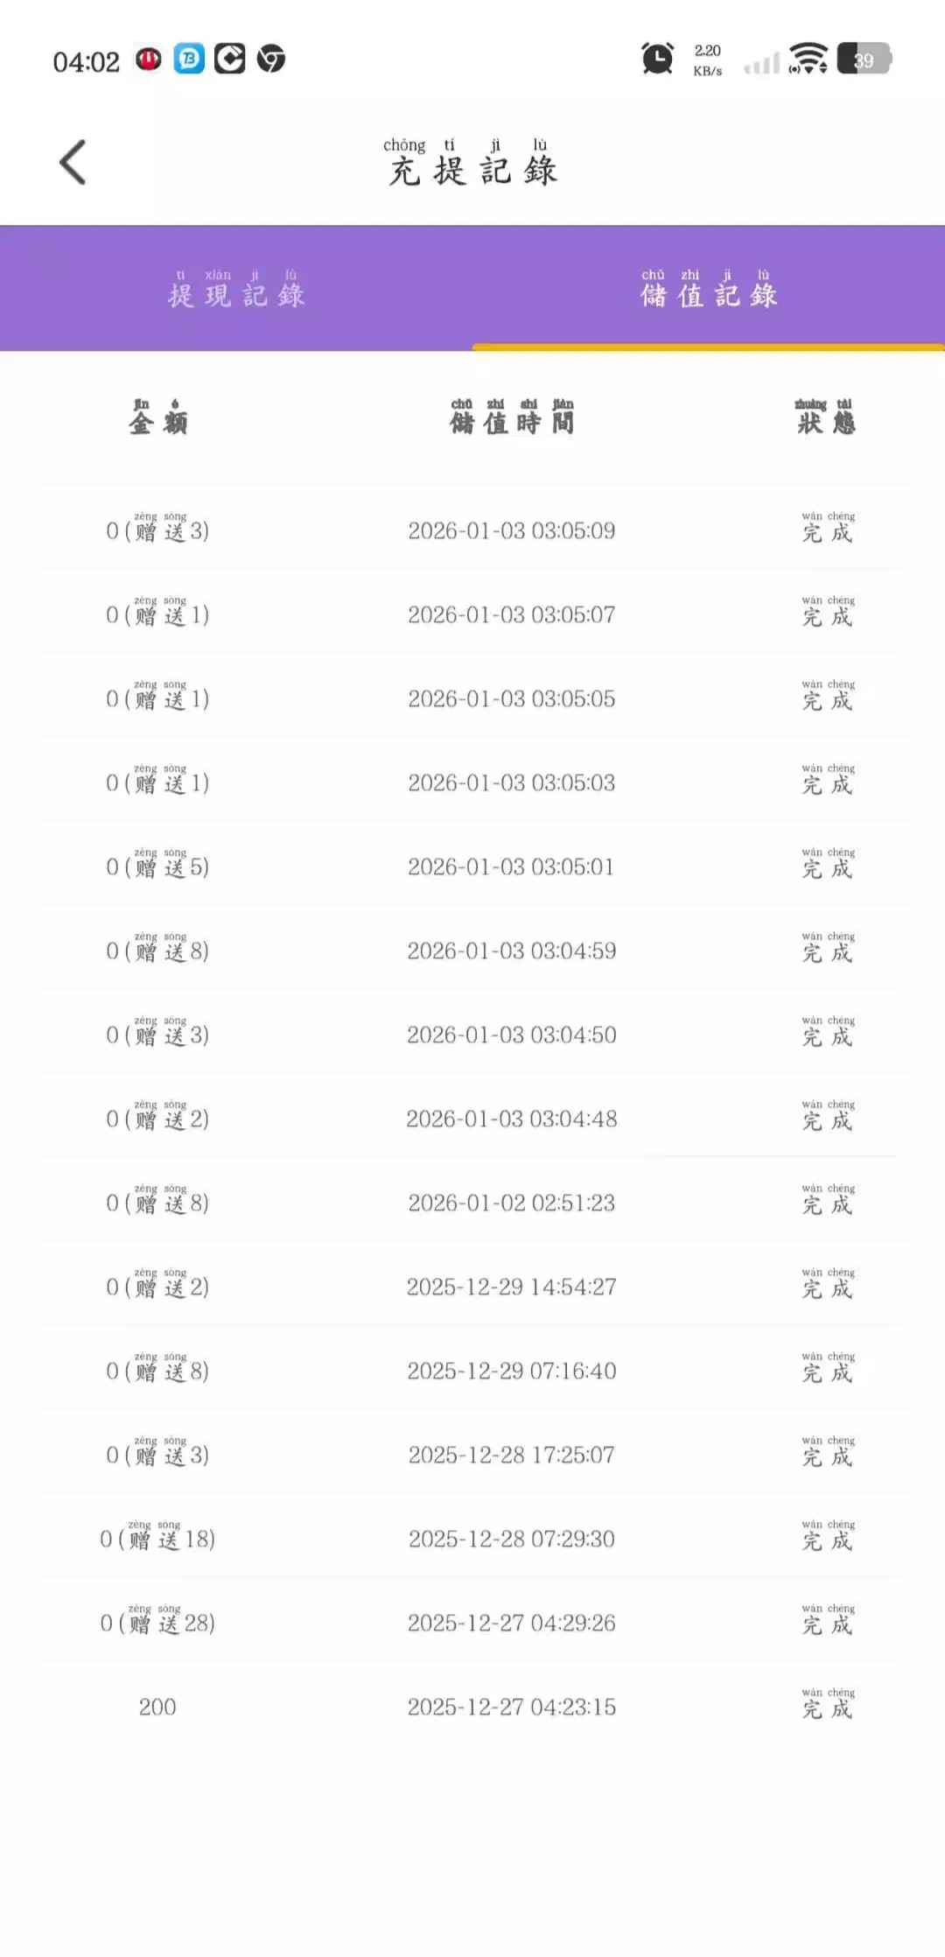Tap the 金額 column header
Screen dimensions: 945x1957
(157, 417)
